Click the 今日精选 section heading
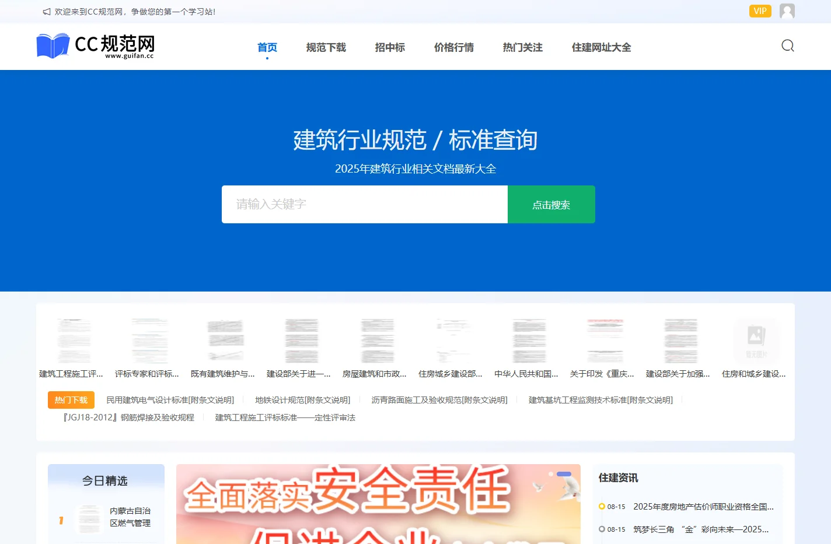831x544 pixels. point(105,481)
